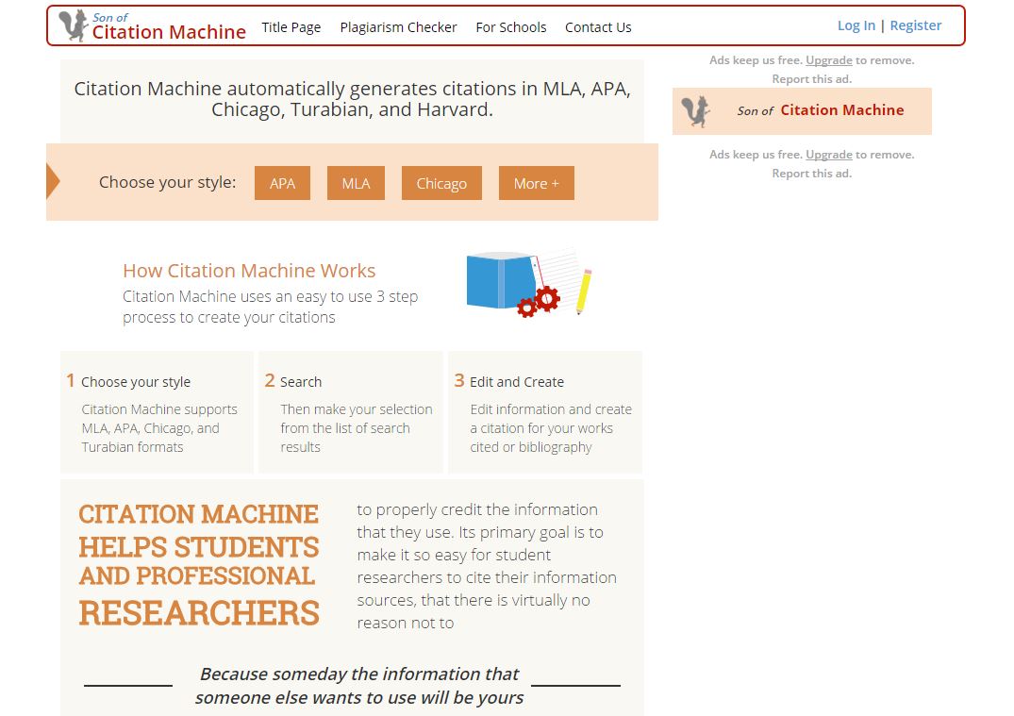Click the HELPS STUDENTS heading line
The width and height of the screenshot is (1014, 716).
[198, 547]
